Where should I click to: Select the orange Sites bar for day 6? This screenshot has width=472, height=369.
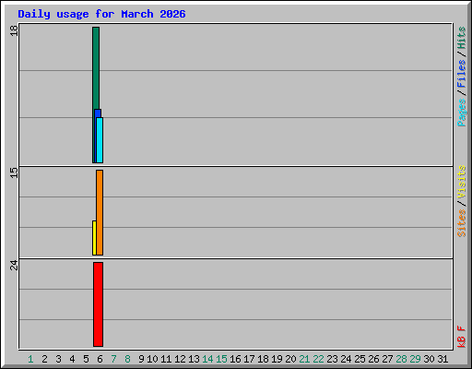tap(100, 212)
